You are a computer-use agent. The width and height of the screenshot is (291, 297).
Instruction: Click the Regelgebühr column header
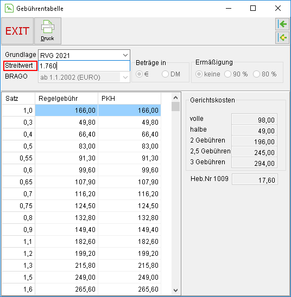coord(67,99)
